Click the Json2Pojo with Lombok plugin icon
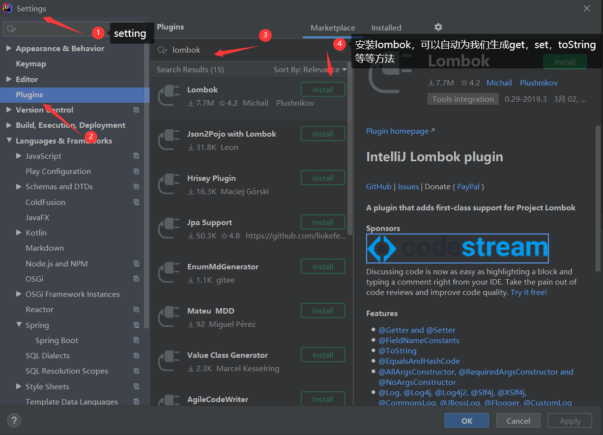Viewport: 603px width, 435px height. [169, 140]
